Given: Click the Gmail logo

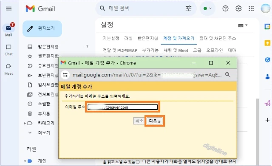Looking at the screenshot, I should (40, 8).
